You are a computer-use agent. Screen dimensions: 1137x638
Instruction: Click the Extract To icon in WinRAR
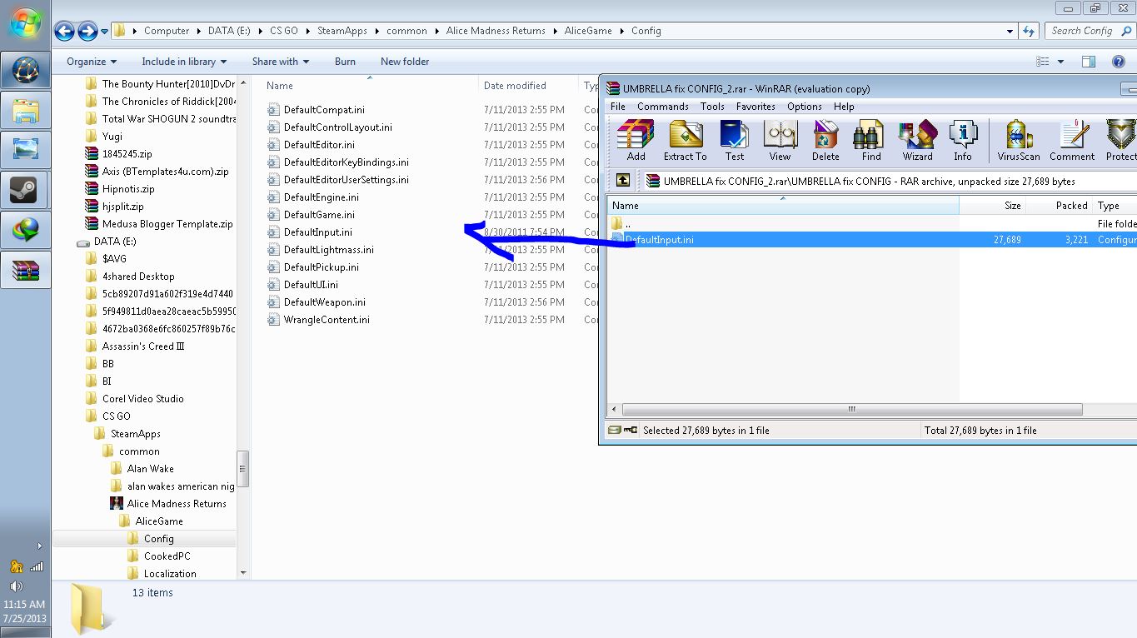(x=685, y=140)
